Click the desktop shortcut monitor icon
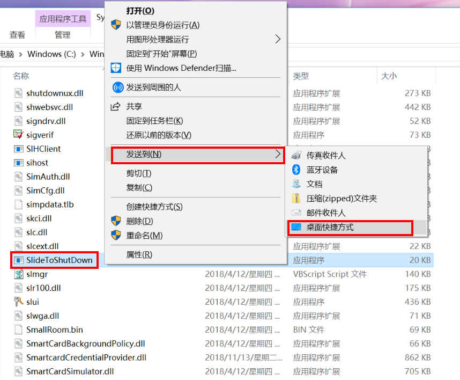Image resolution: width=460 pixels, height=380 pixels. point(296,227)
